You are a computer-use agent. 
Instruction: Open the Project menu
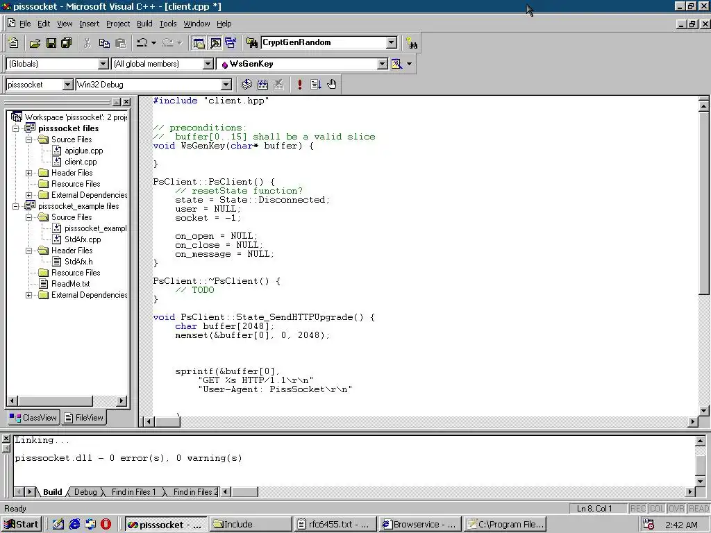click(118, 24)
